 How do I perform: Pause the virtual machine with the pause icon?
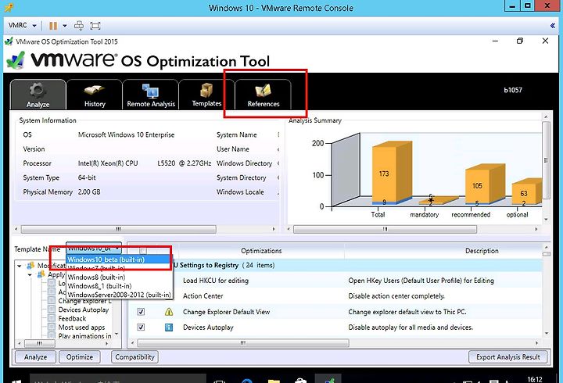(53, 26)
